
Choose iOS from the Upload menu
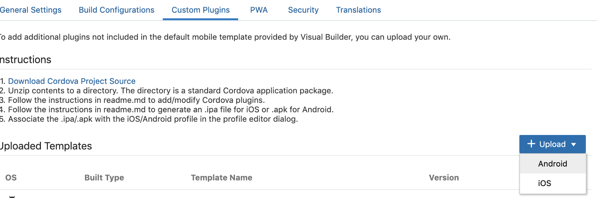(x=545, y=183)
